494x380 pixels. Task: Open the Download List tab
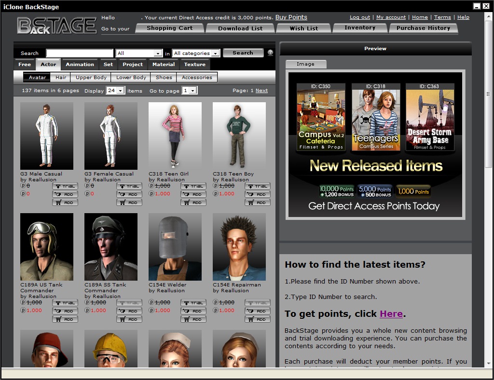pyautogui.click(x=240, y=28)
